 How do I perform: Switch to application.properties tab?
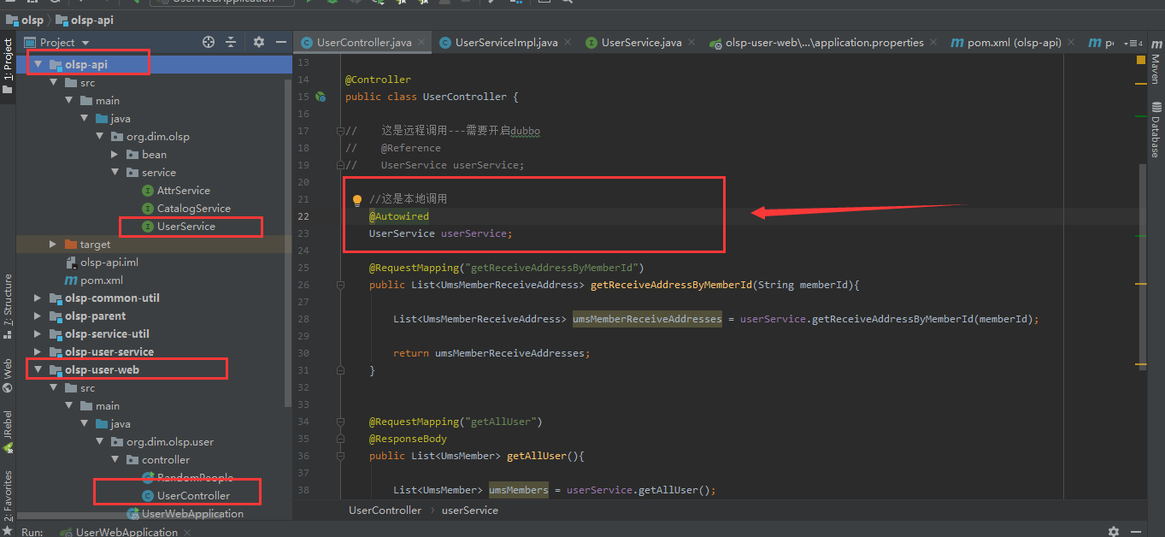(x=824, y=43)
